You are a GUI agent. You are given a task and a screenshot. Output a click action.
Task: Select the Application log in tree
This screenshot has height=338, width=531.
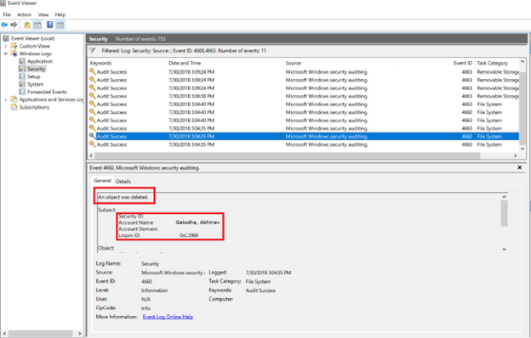pos(40,61)
